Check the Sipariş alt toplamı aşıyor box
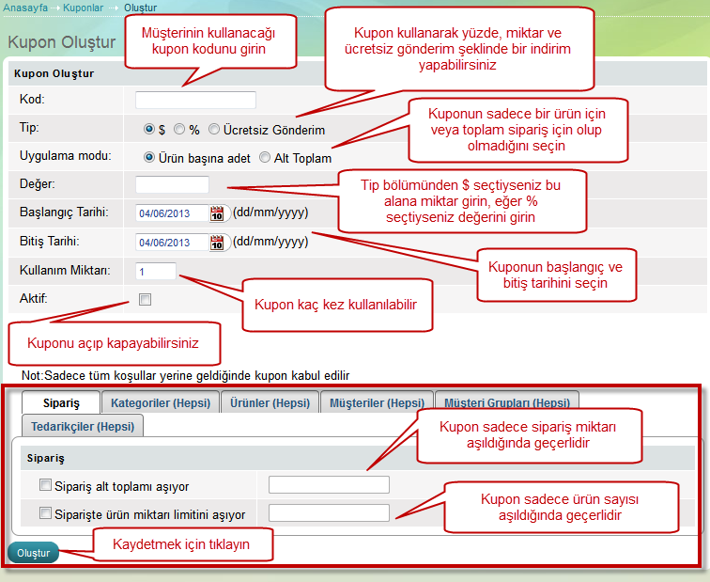710x582 pixels. (45, 486)
